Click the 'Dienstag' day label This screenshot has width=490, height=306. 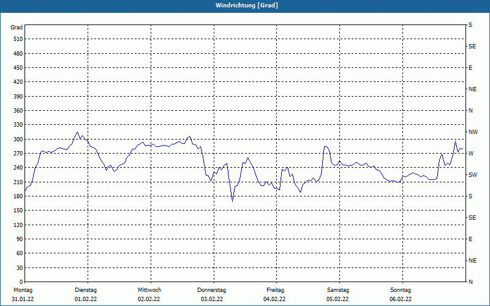point(86,290)
